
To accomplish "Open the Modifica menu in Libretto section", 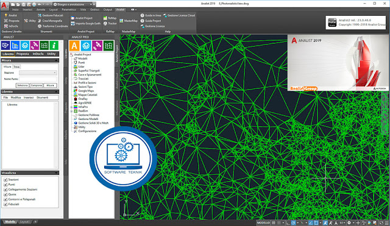I will coord(16,97).
